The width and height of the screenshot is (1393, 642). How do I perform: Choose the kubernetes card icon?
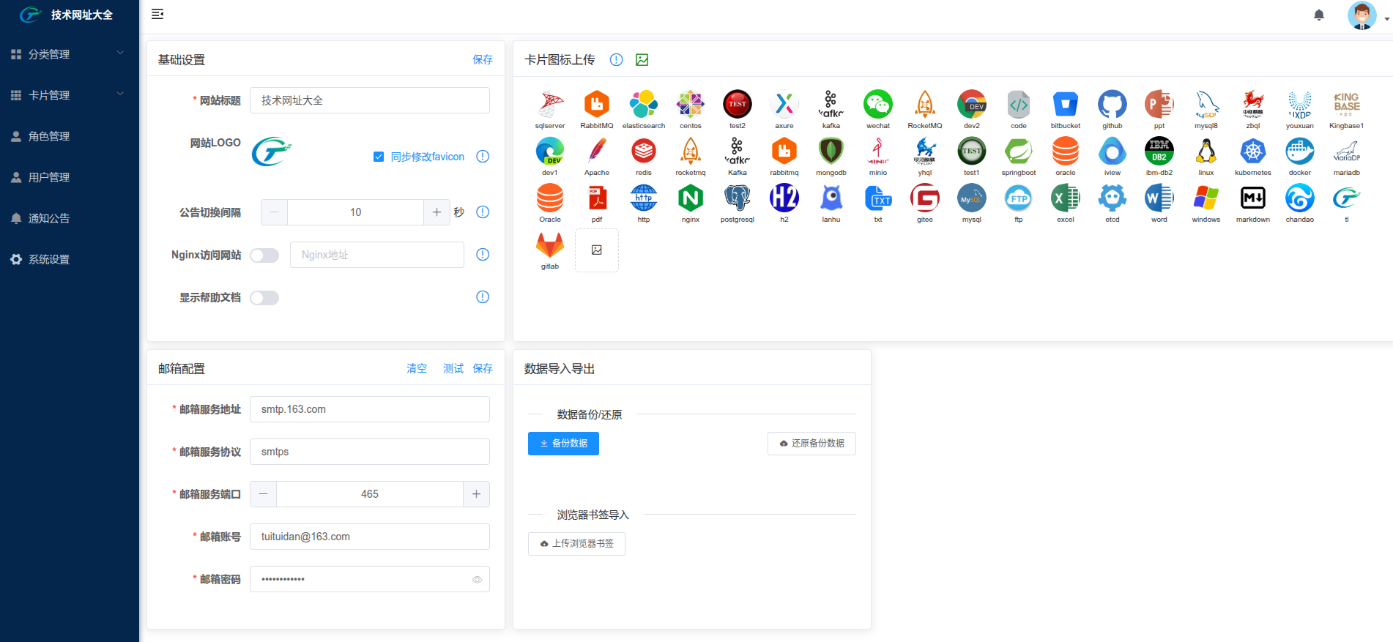(x=1252, y=152)
